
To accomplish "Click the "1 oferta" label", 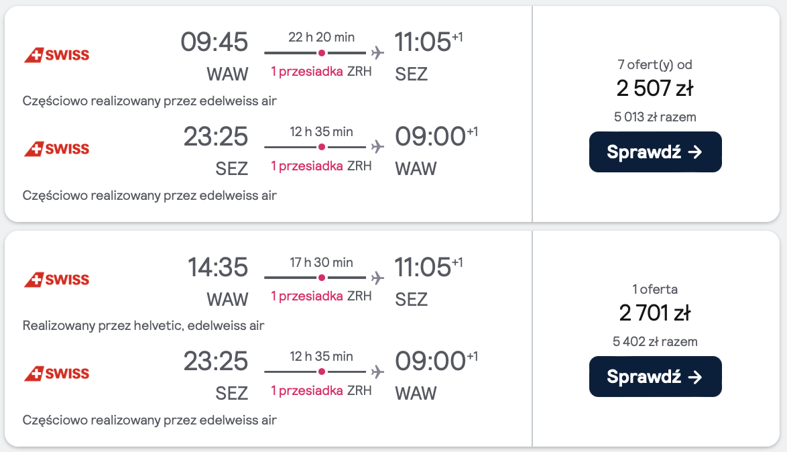I will (655, 290).
